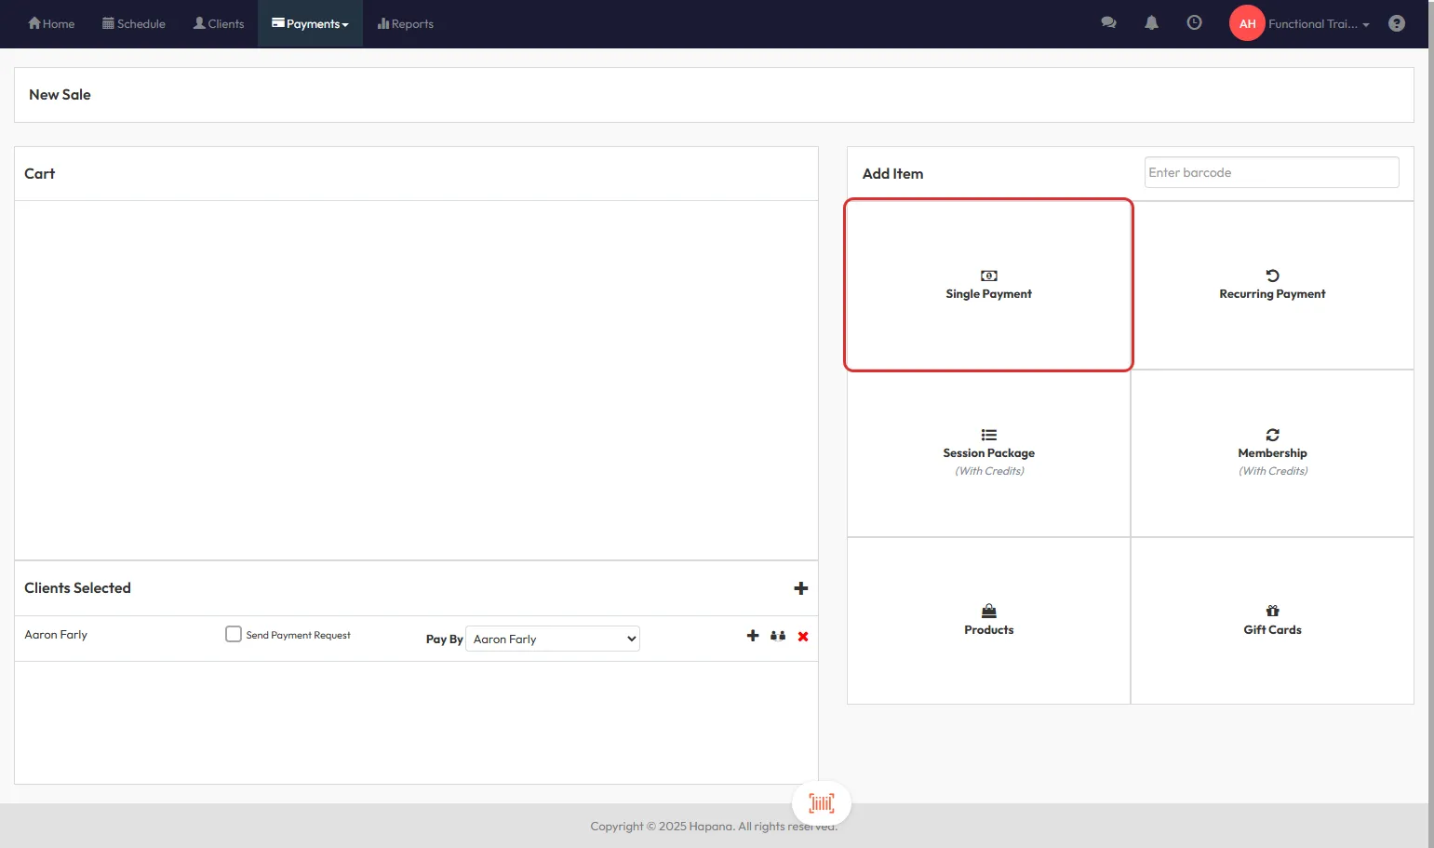
Task: Enable the Send Payment Request checkbox
Action: click(234, 634)
